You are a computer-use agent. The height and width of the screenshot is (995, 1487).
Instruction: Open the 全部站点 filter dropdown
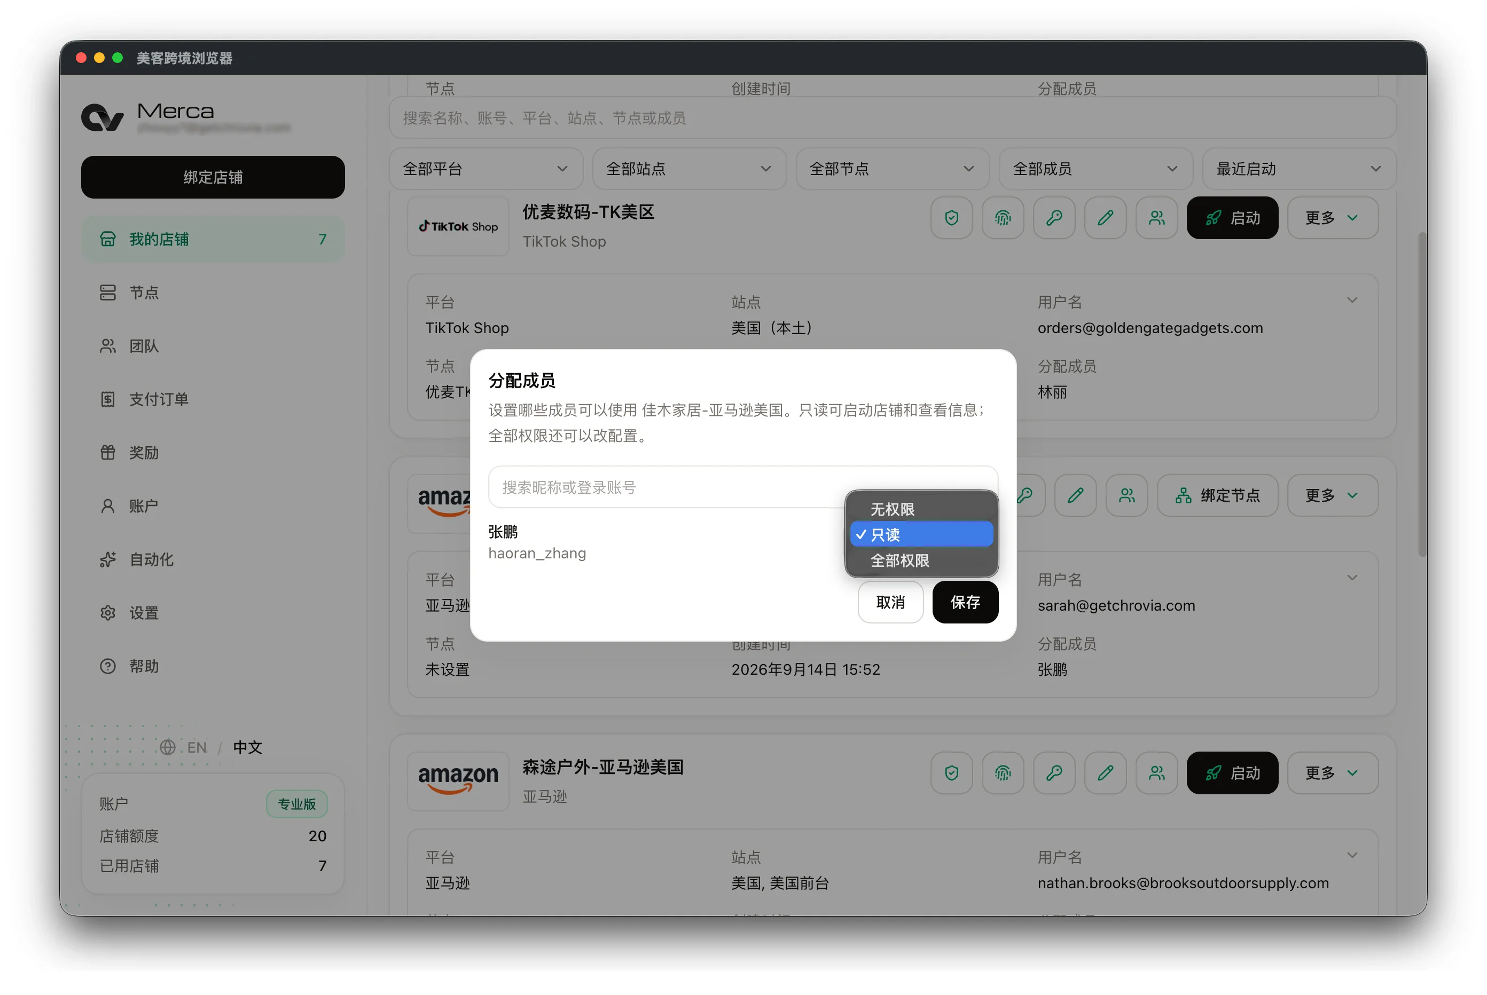[x=689, y=169]
